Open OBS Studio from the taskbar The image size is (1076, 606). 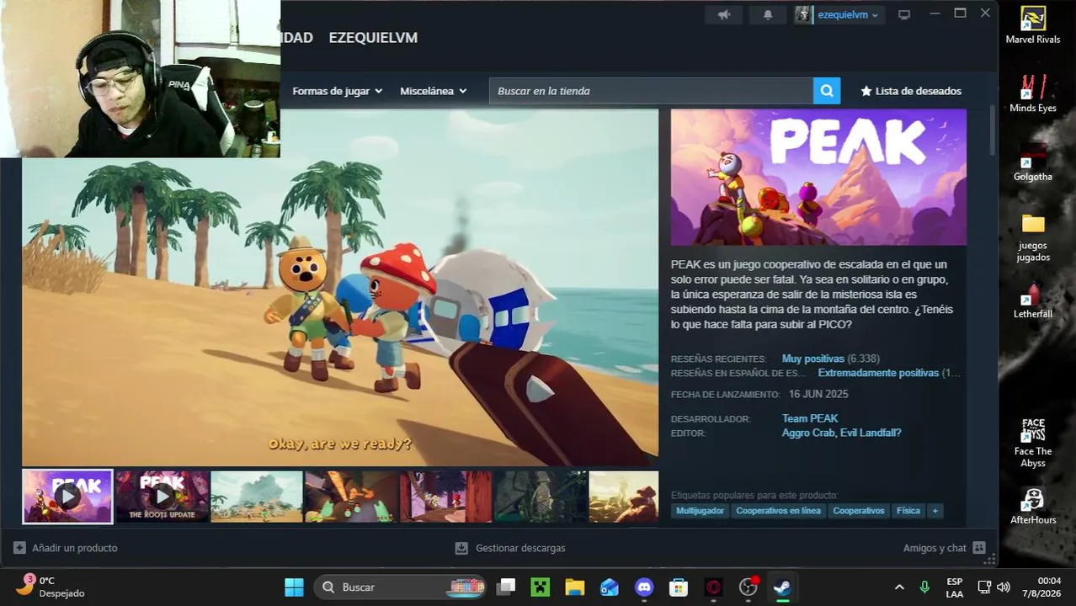point(748,587)
